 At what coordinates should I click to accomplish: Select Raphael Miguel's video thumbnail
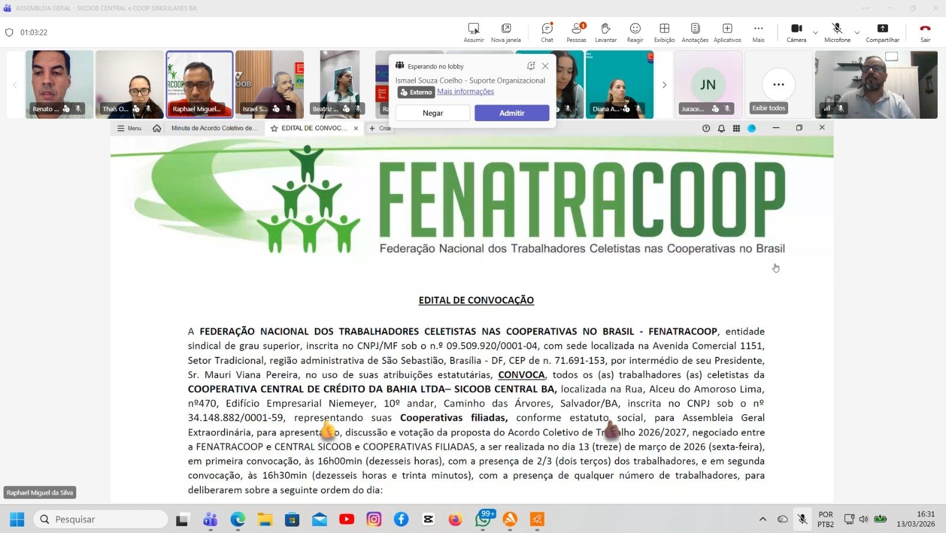[199, 84]
